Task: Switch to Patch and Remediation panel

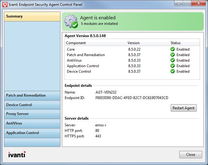Action: click(32, 95)
